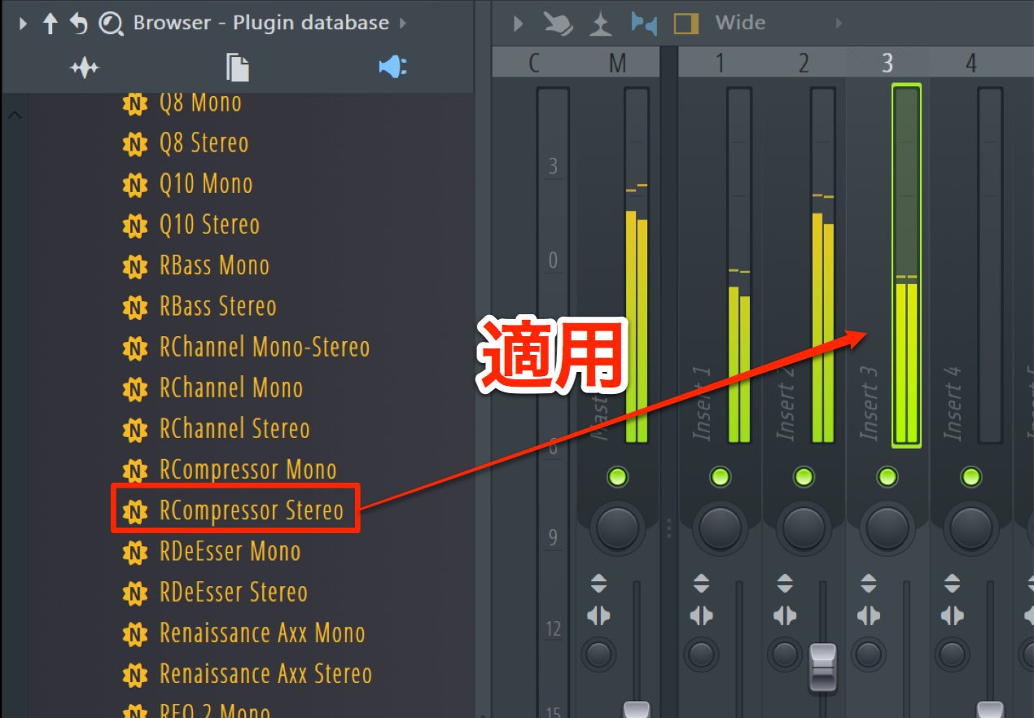Viewport: 1034px width, 718px height.
Task: Toggle Insert 1 polarity invert arrows
Action: (701, 584)
